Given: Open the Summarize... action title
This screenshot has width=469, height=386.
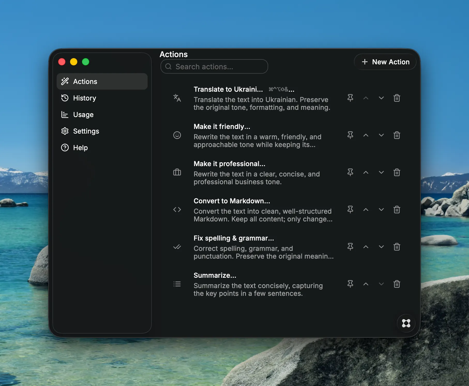Looking at the screenshot, I should point(215,275).
